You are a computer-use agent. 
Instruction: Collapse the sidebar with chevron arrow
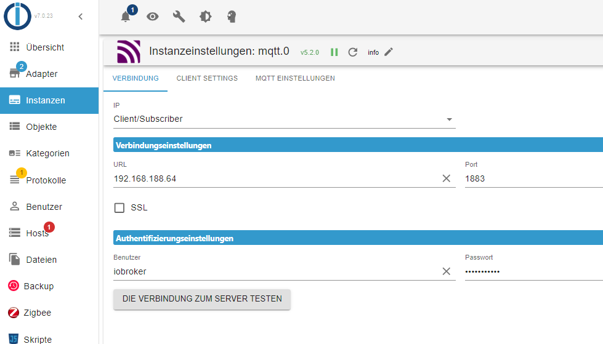[x=80, y=16]
